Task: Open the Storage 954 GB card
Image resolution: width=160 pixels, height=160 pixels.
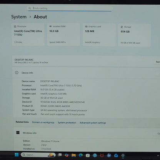Action: tap(135, 35)
